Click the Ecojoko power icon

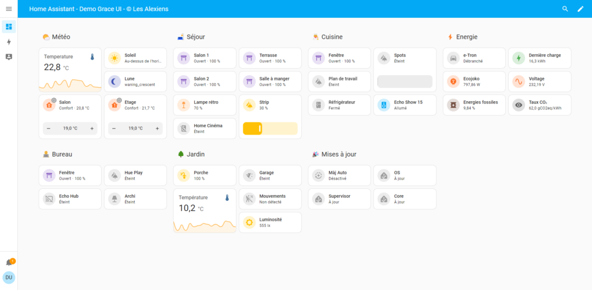coord(453,82)
